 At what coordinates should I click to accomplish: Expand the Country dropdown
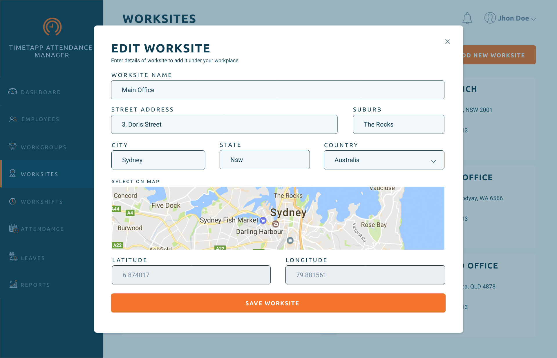coord(384,160)
